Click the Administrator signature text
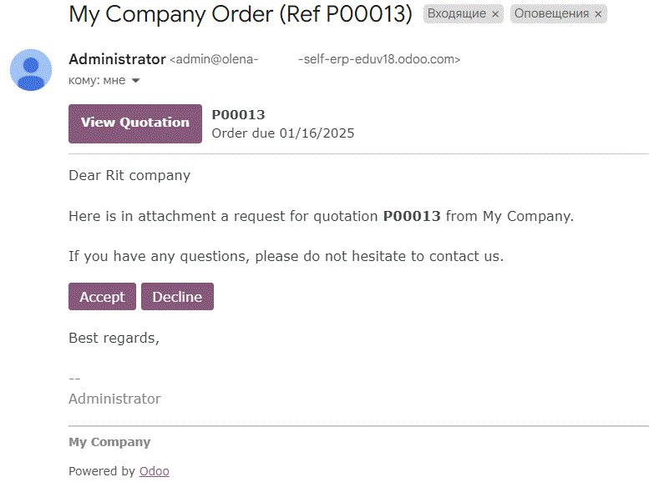Viewport: 649px width, 482px height. pos(114,399)
